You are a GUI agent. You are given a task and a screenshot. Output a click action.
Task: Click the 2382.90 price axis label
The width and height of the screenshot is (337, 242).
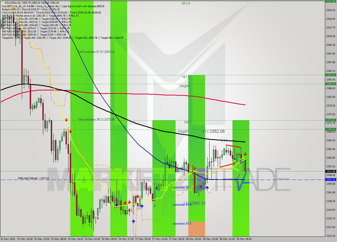tap(331, 97)
